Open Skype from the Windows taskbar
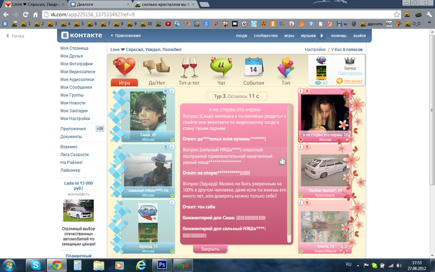The height and width of the screenshot is (272, 435). [35, 264]
